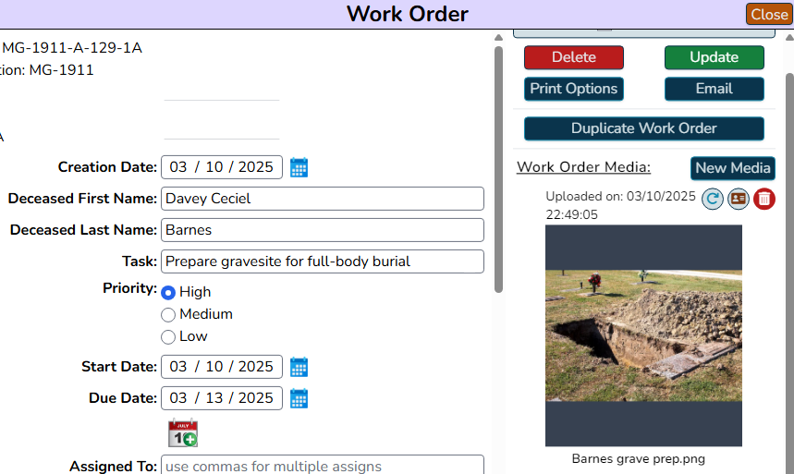794x474 pixels.
Task: Click the Email button
Action: (714, 89)
